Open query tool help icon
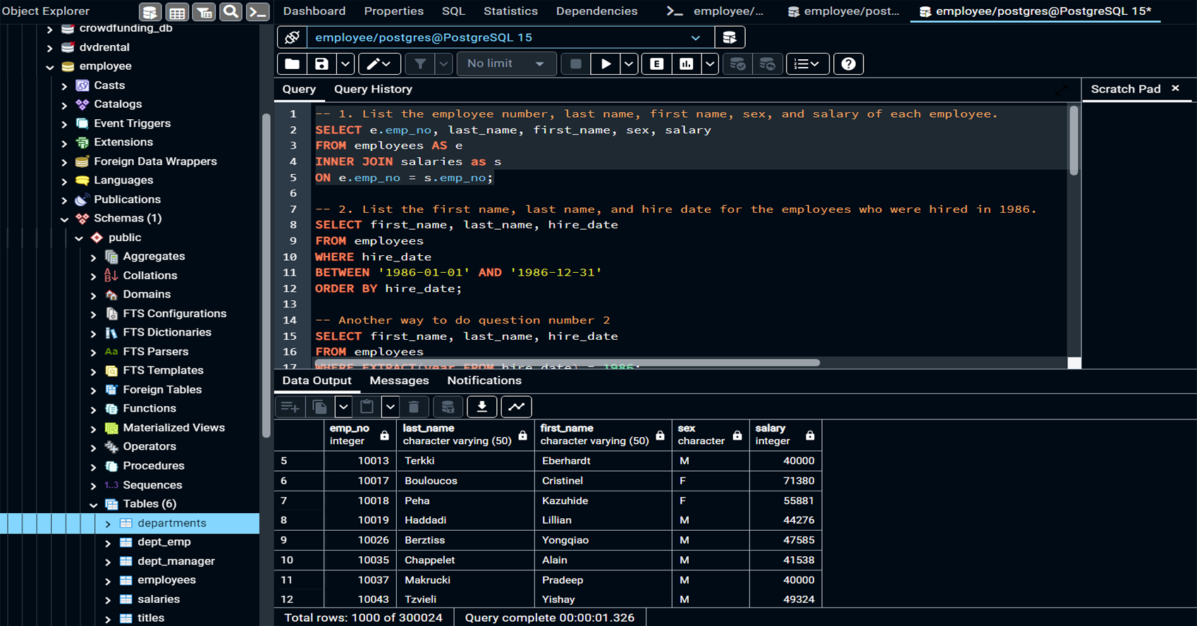This screenshot has height=626, width=1197. [x=848, y=64]
